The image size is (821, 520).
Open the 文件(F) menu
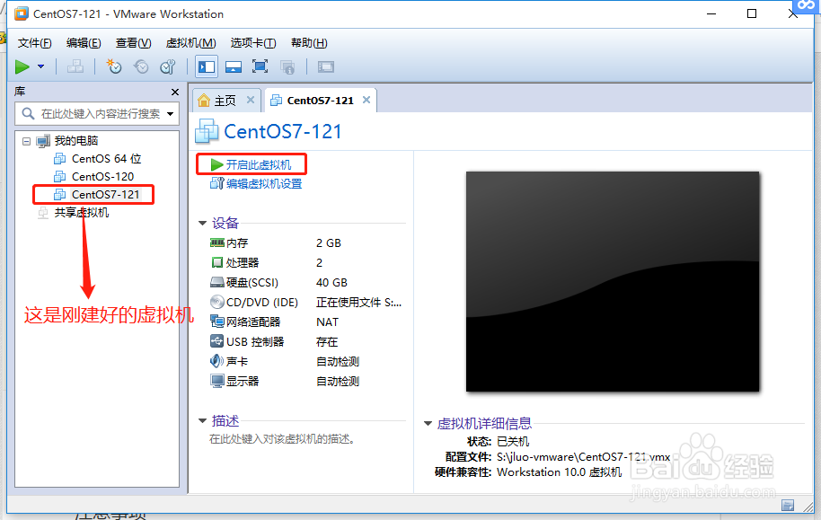34,43
